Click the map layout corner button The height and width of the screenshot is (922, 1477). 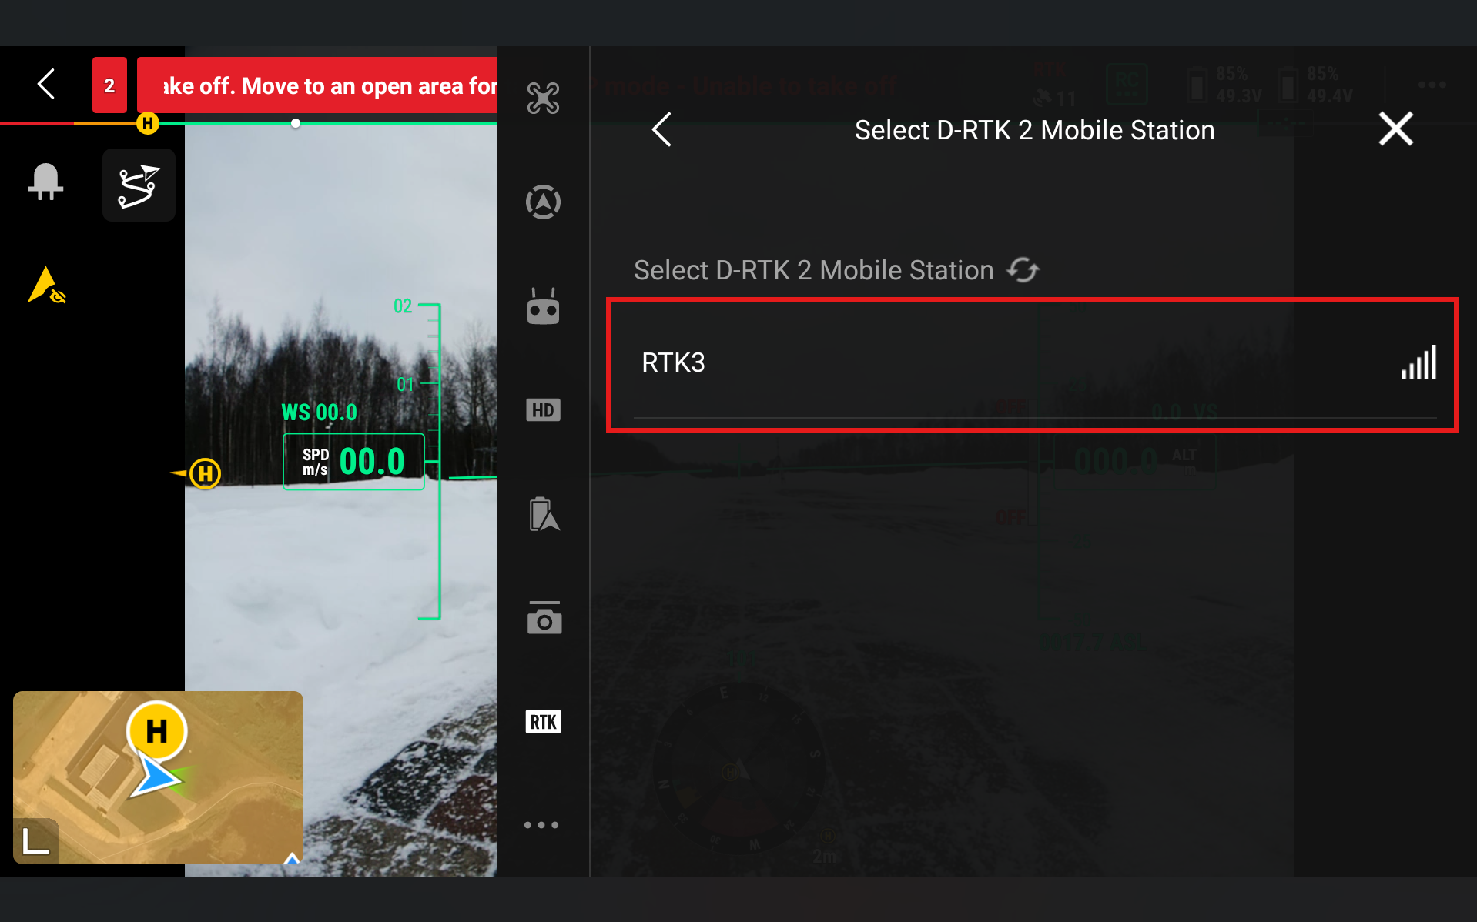pyautogui.click(x=35, y=840)
